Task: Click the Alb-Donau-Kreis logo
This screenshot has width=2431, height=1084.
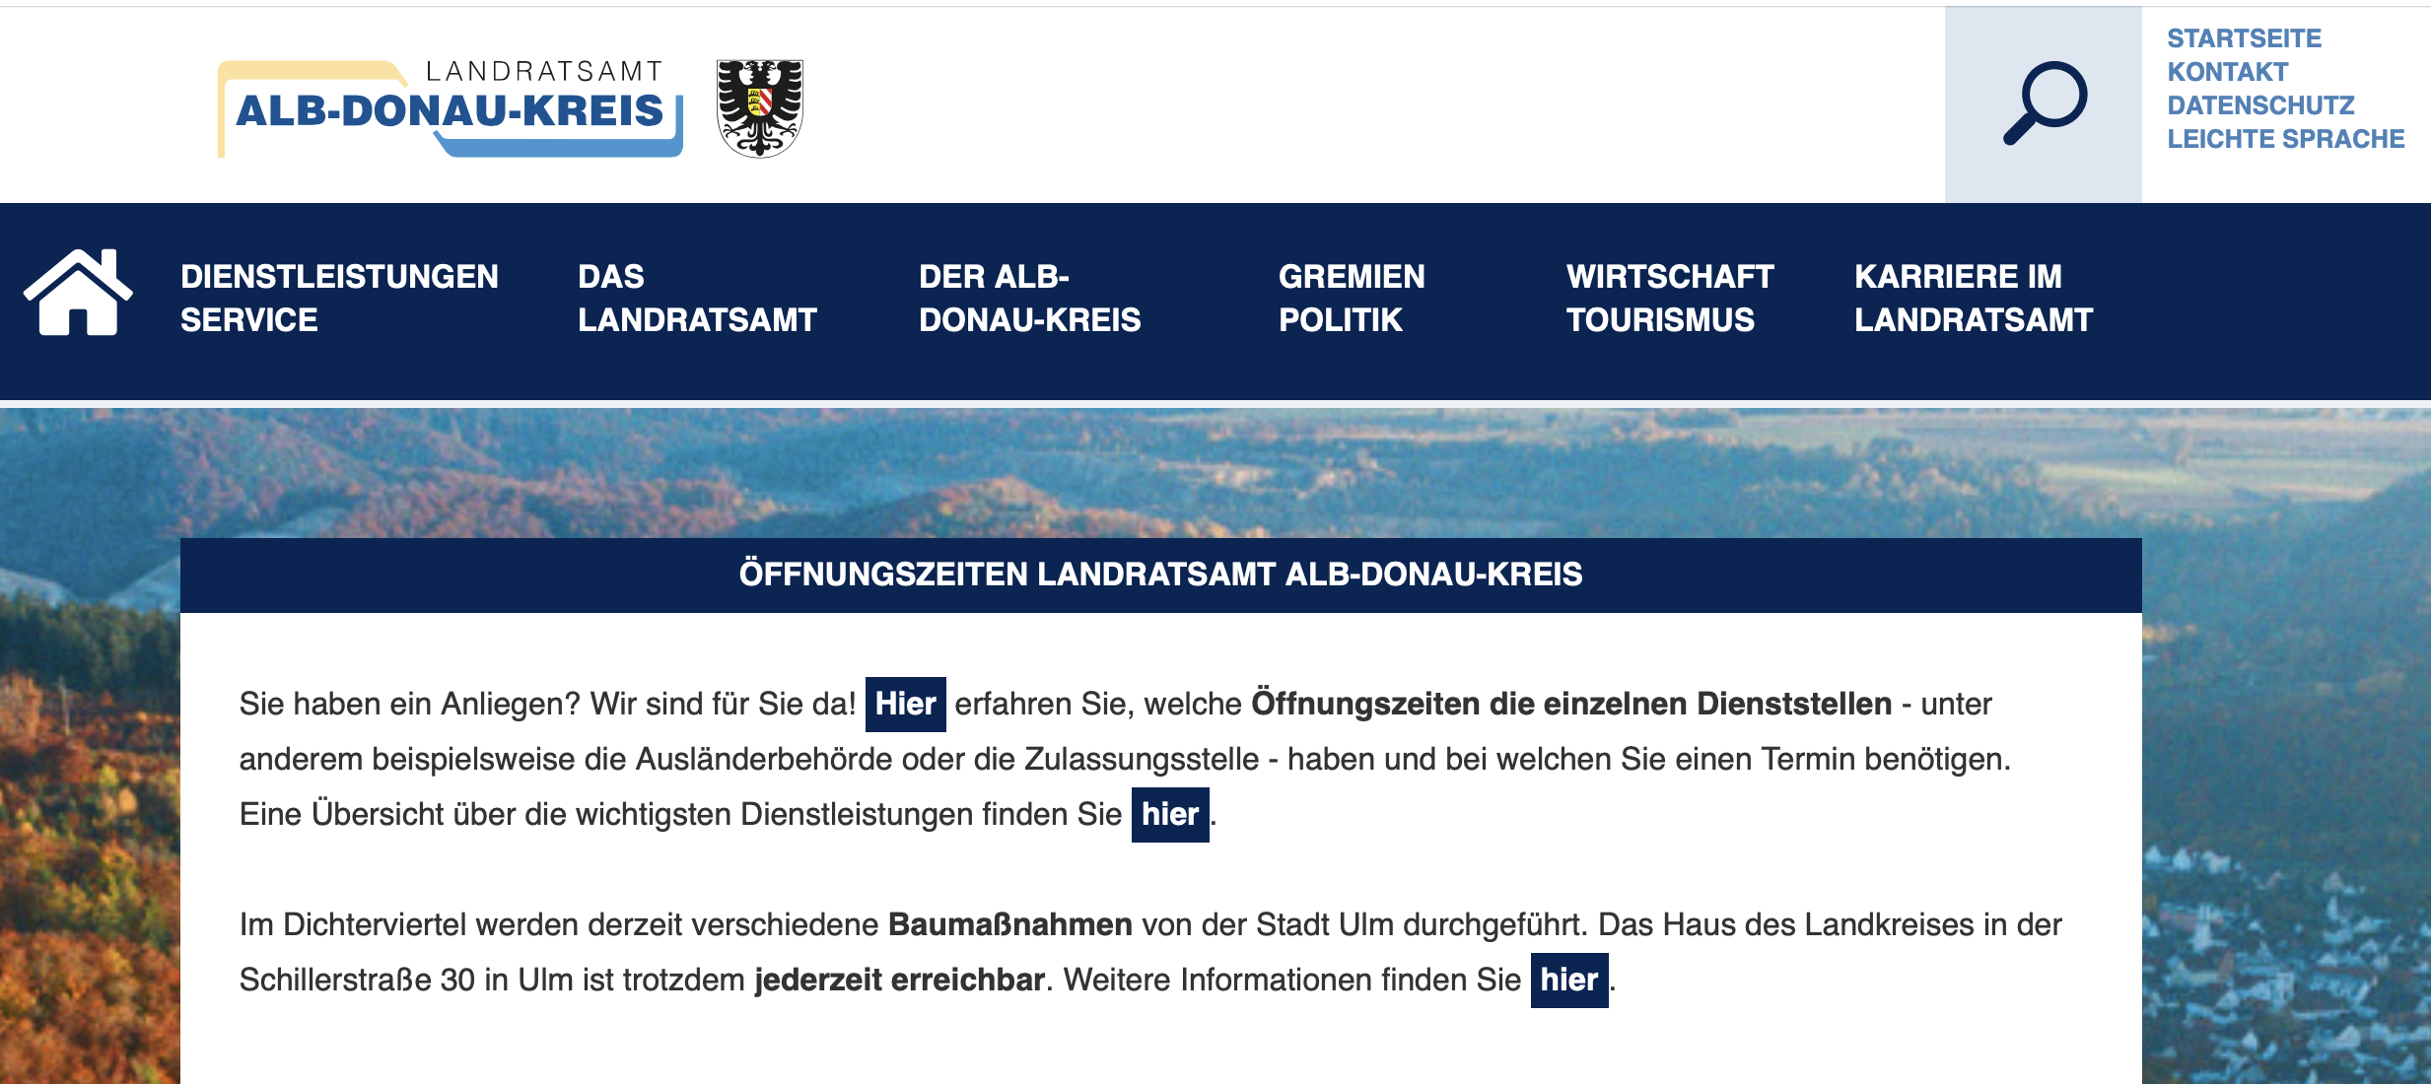Action: 451,108
